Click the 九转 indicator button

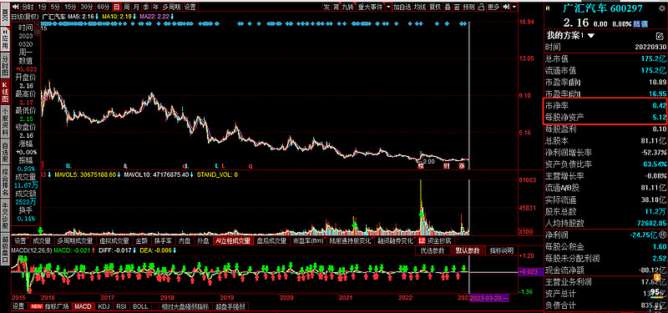348,7
